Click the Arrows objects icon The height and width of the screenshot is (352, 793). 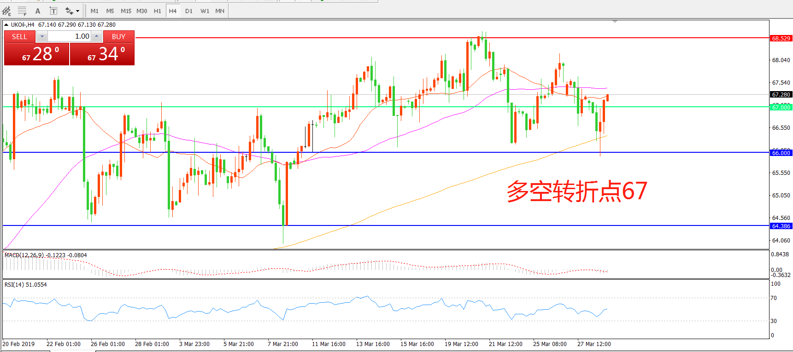(x=69, y=11)
